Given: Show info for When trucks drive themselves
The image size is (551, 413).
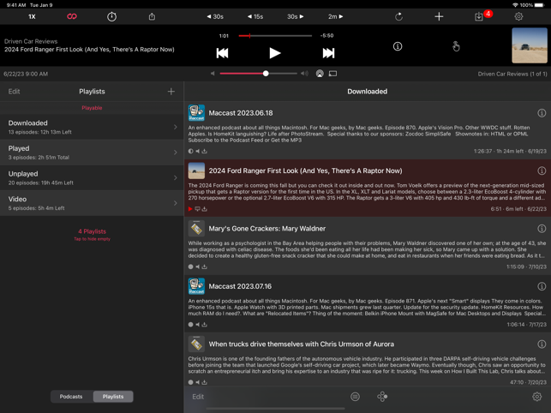Looking at the screenshot, I should tap(542, 344).
